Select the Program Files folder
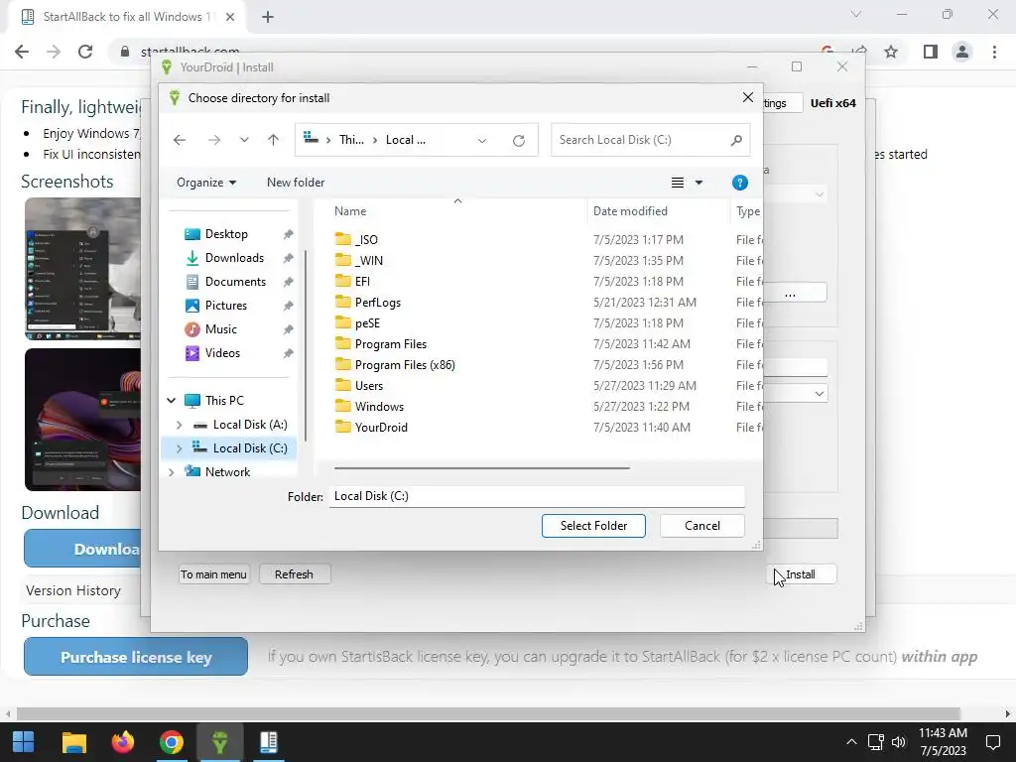 [x=390, y=344]
